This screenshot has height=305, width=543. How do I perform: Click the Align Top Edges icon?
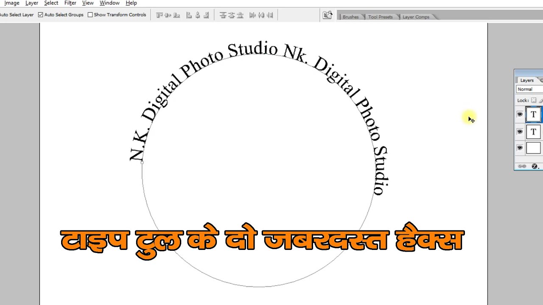point(160,15)
